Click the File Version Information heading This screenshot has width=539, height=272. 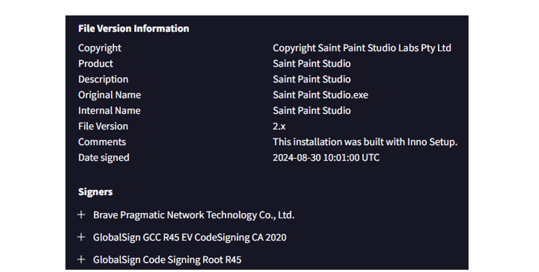click(x=133, y=28)
